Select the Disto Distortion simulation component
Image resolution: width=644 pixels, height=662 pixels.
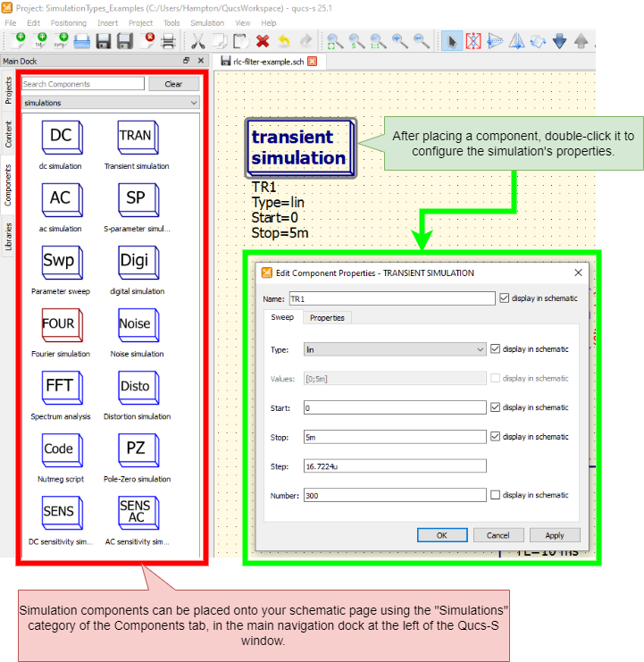pyautogui.click(x=137, y=395)
